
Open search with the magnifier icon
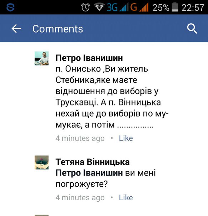192,29
